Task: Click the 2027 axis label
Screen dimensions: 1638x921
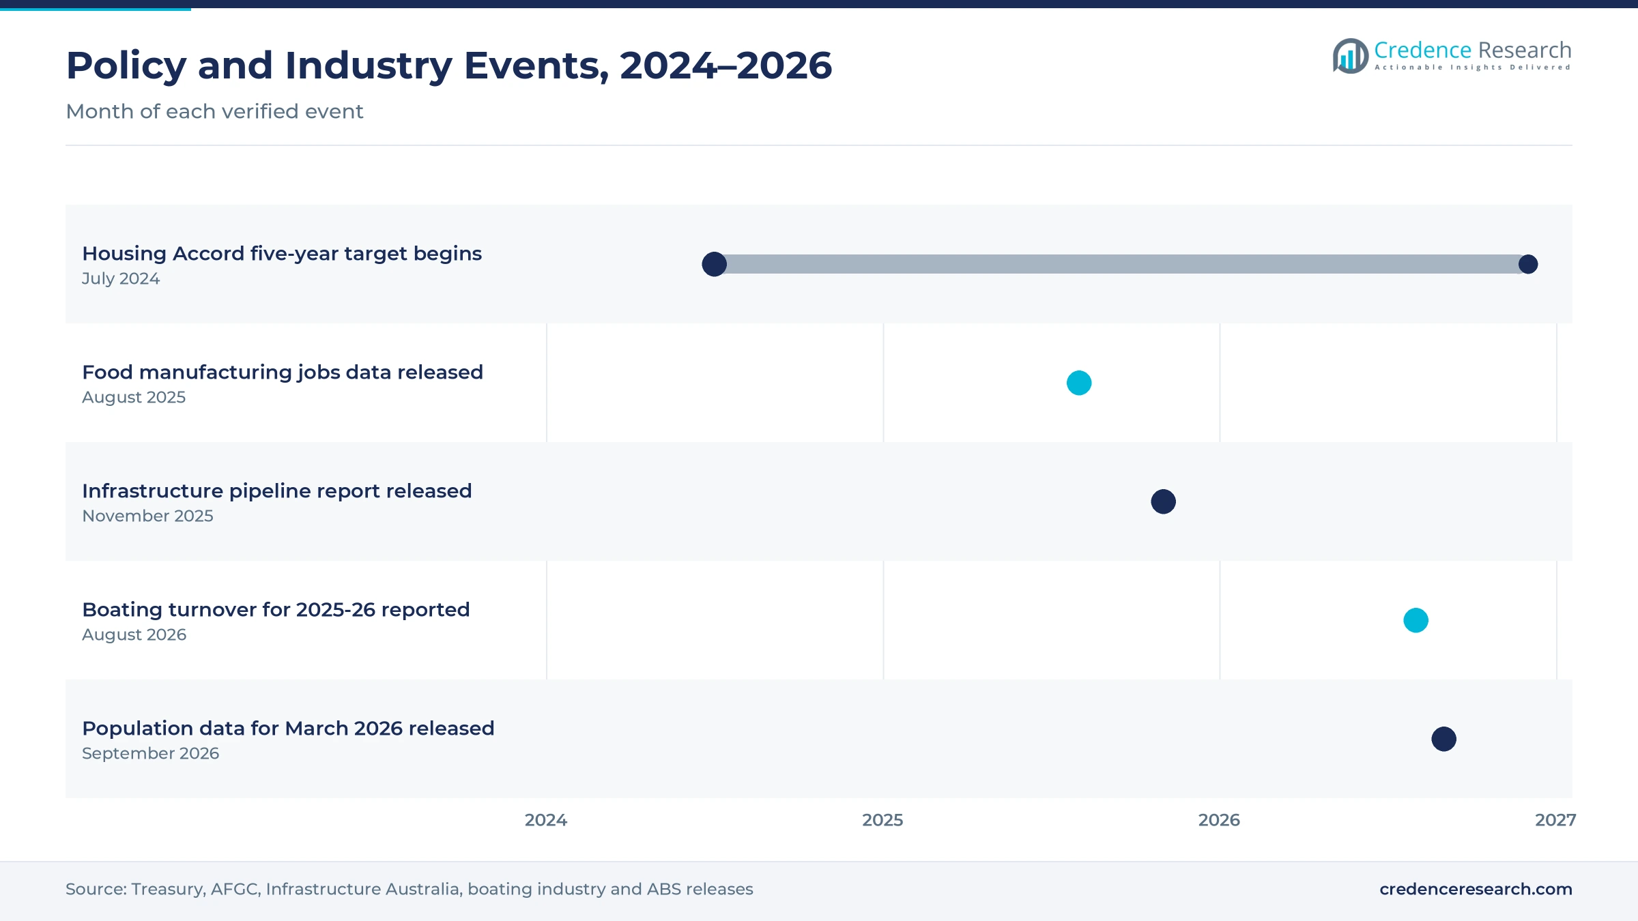Action: tap(1555, 820)
